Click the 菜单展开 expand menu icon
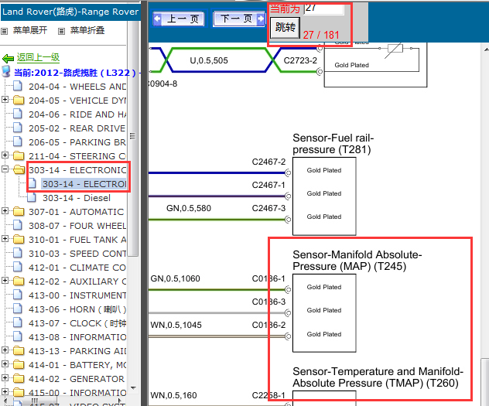 pyautogui.click(x=5, y=31)
